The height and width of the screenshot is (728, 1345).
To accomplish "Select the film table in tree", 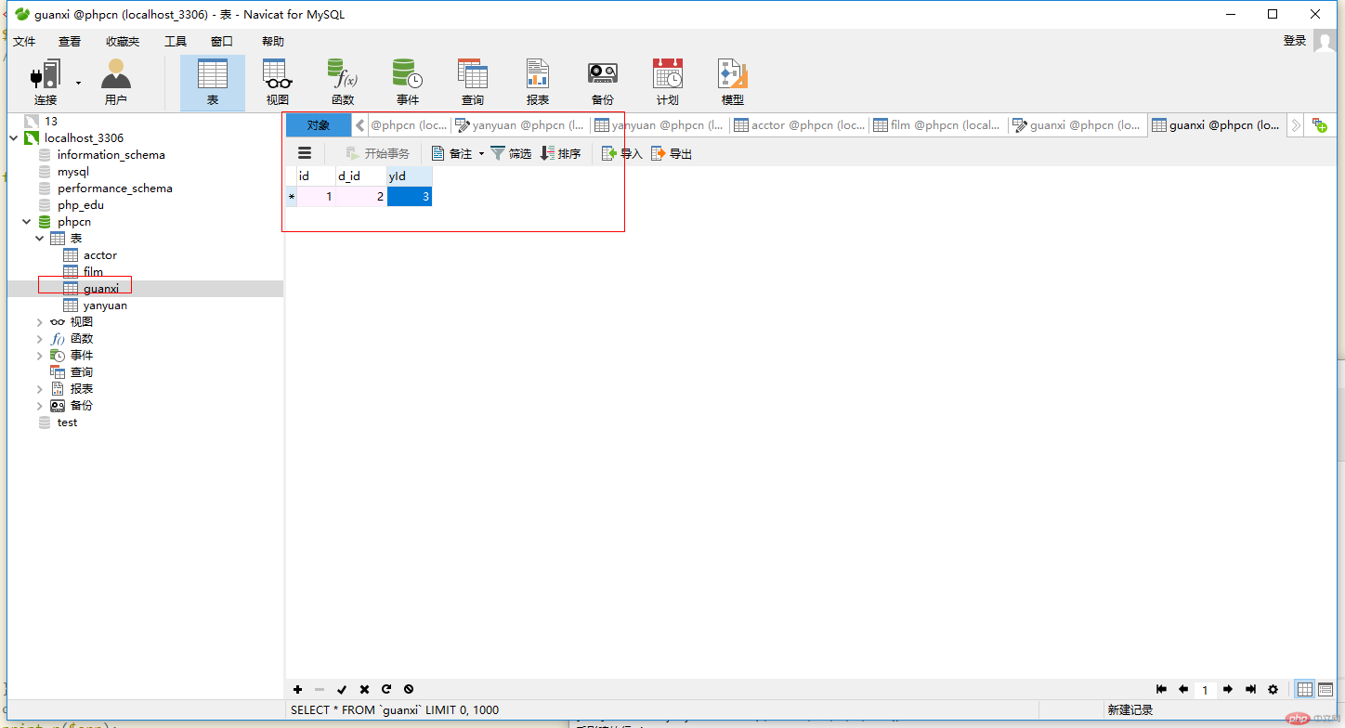I will 93,272.
